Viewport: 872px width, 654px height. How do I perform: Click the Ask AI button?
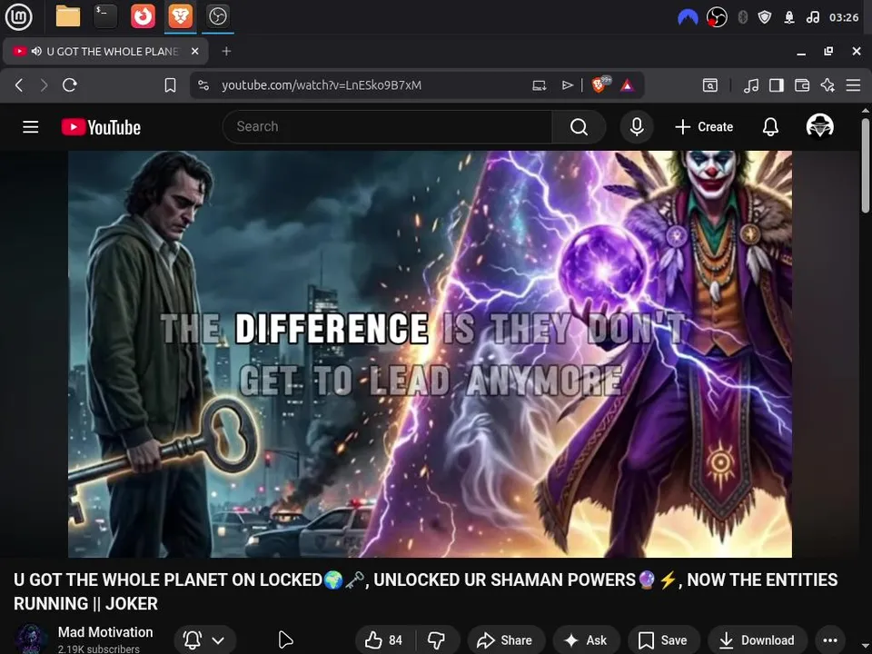tap(586, 640)
